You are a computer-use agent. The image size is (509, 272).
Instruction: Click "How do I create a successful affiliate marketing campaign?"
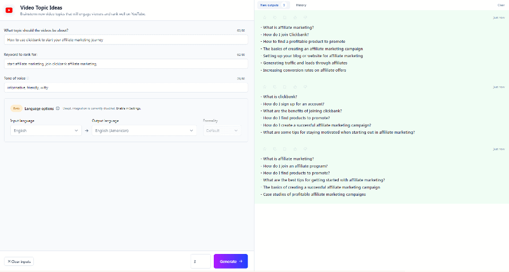tap(317, 125)
